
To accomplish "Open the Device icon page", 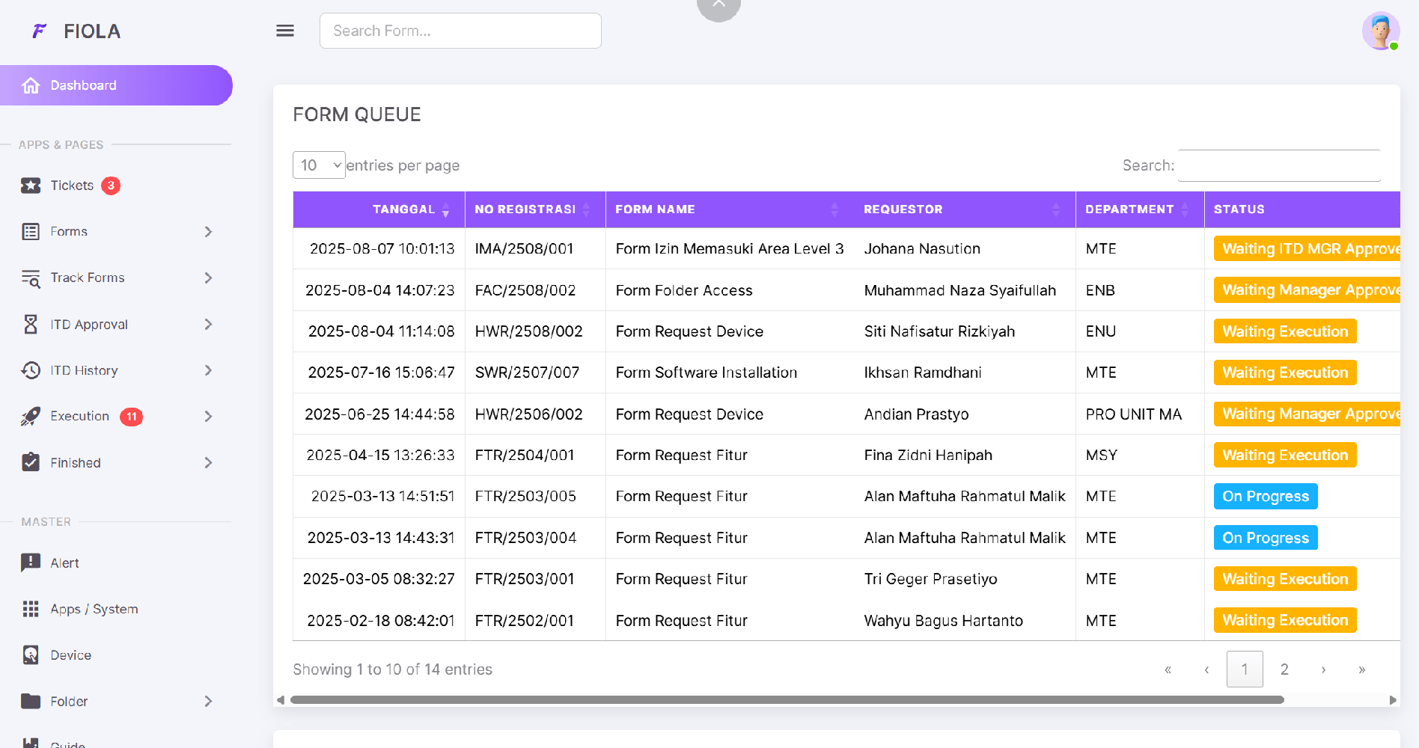I will 31,655.
